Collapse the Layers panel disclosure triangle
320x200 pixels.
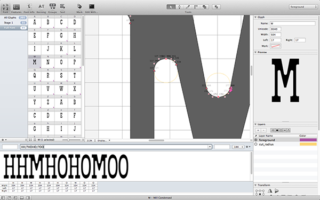point(255,124)
